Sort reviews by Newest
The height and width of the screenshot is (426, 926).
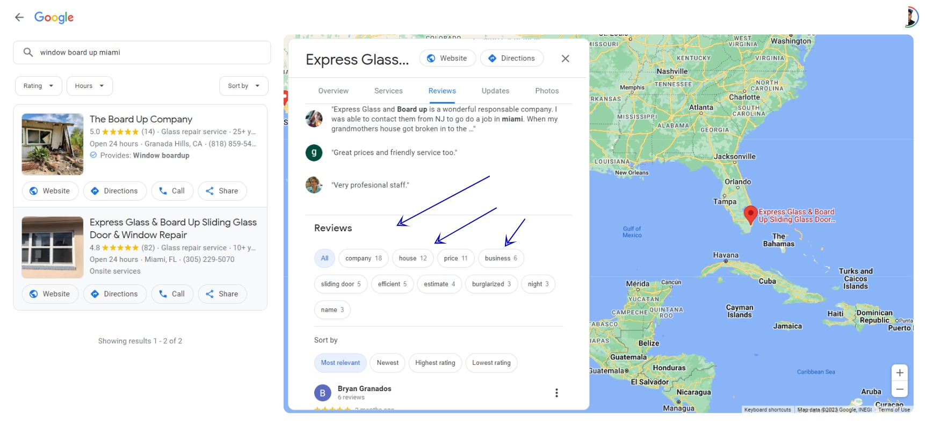pyautogui.click(x=388, y=363)
